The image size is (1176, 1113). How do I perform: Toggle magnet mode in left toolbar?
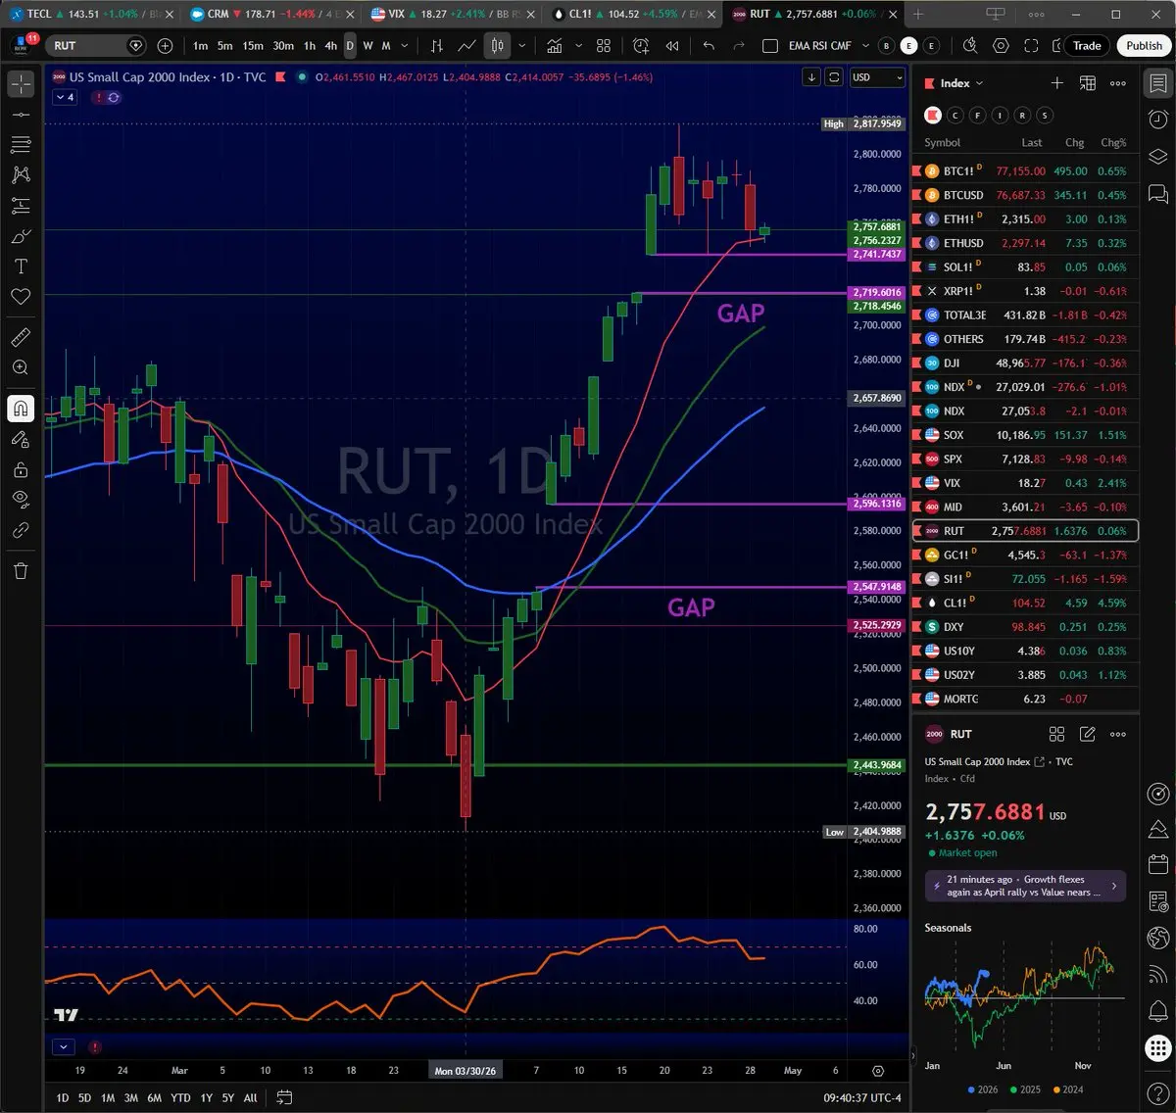click(x=21, y=409)
